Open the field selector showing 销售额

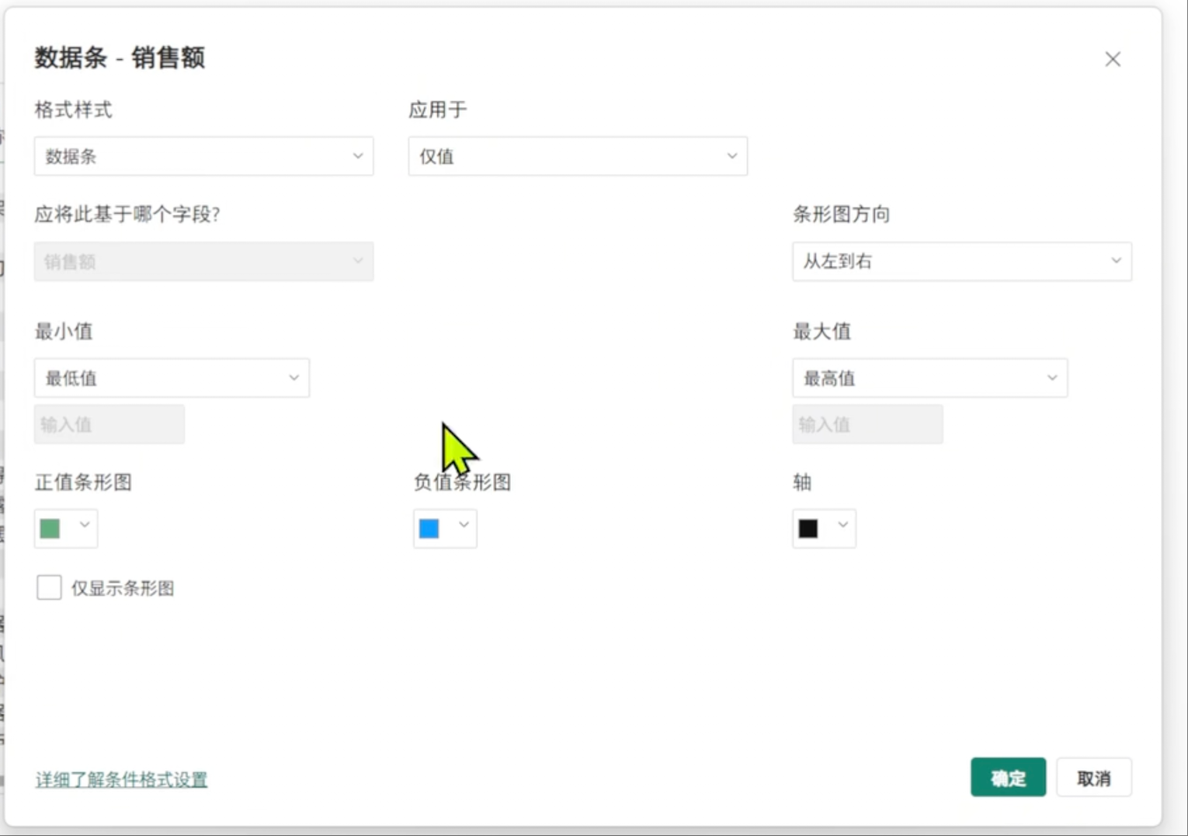coord(203,262)
